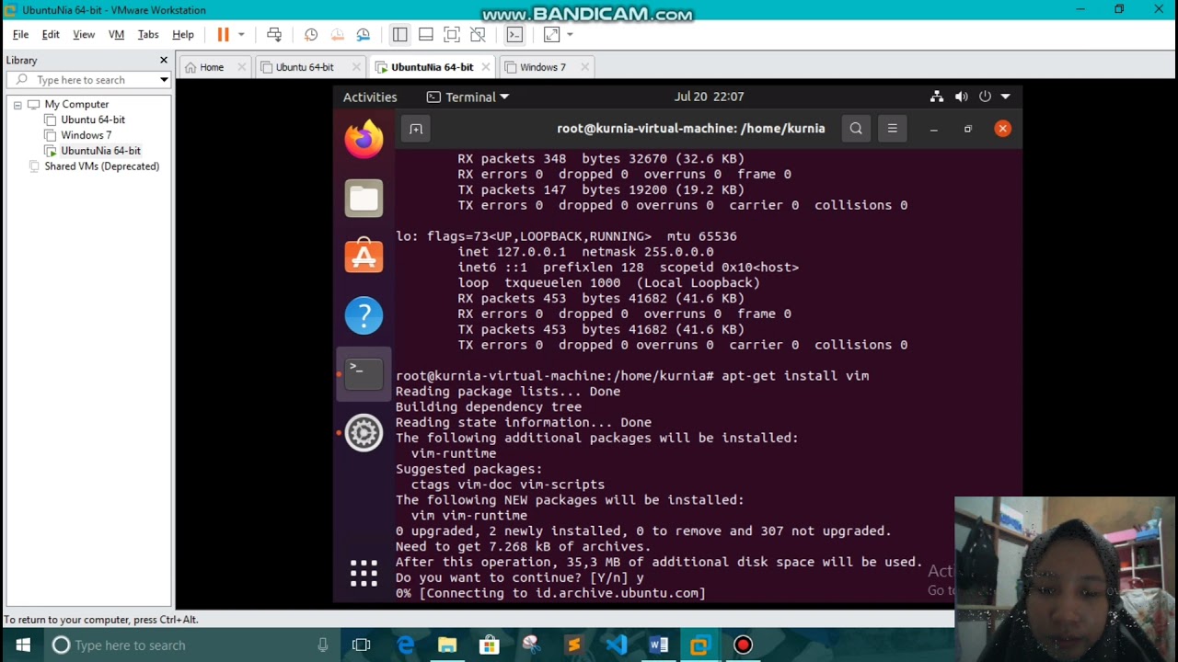This screenshot has width=1178, height=662.
Task: Click Terminal icon in dock
Action: (x=364, y=374)
